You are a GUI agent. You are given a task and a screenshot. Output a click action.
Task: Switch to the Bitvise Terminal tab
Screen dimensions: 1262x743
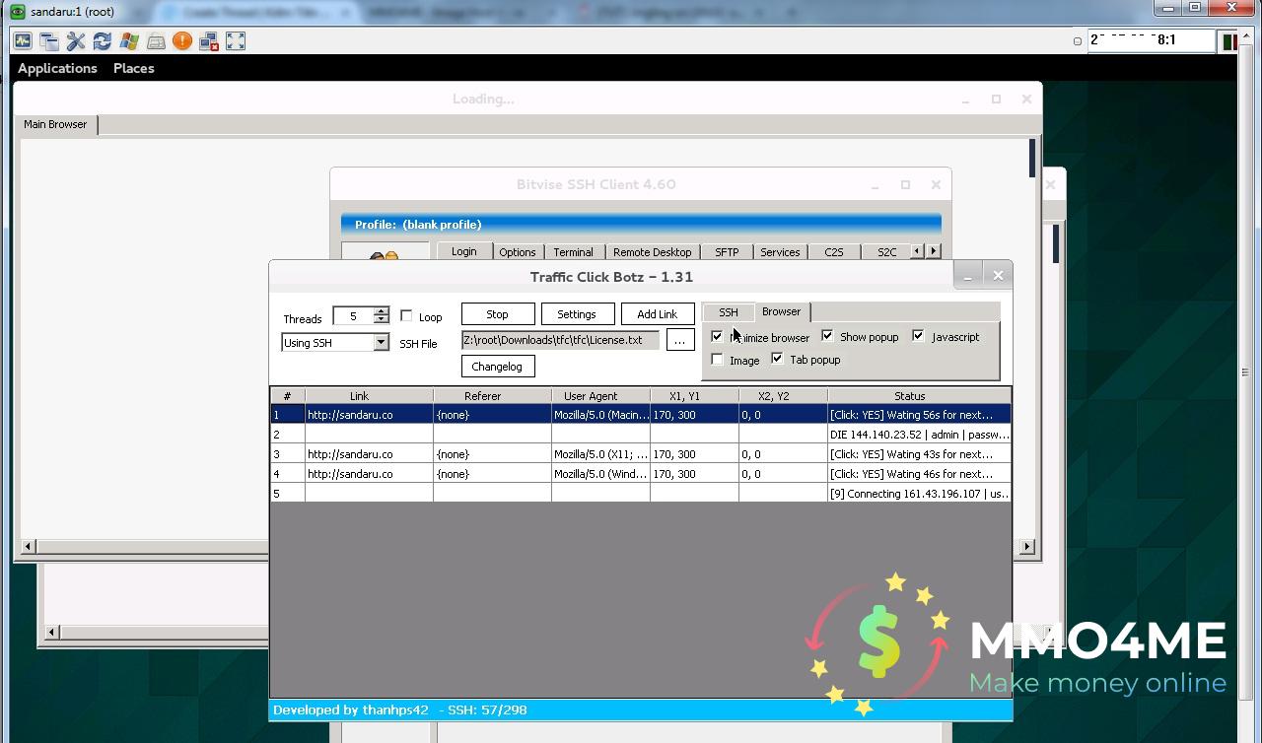point(574,252)
